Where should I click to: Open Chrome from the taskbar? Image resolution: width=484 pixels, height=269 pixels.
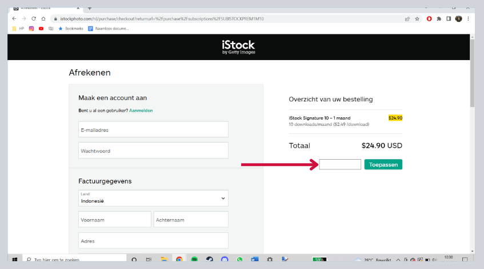pyautogui.click(x=179, y=259)
